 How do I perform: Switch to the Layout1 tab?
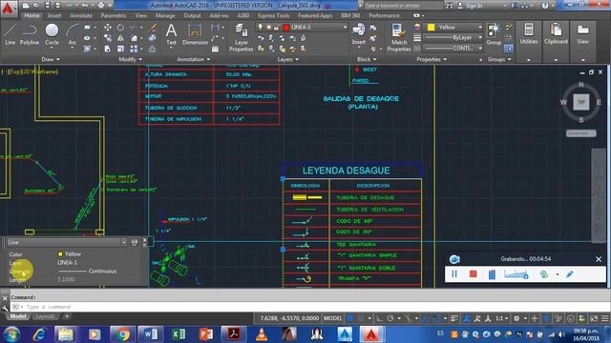pyautogui.click(x=45, y=316)
